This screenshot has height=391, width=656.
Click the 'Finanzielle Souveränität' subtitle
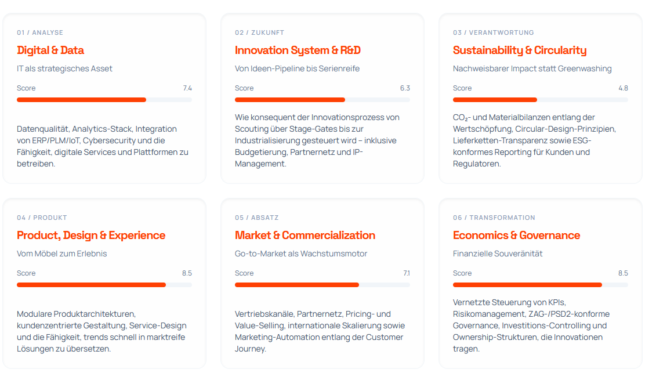coord(498,254)
